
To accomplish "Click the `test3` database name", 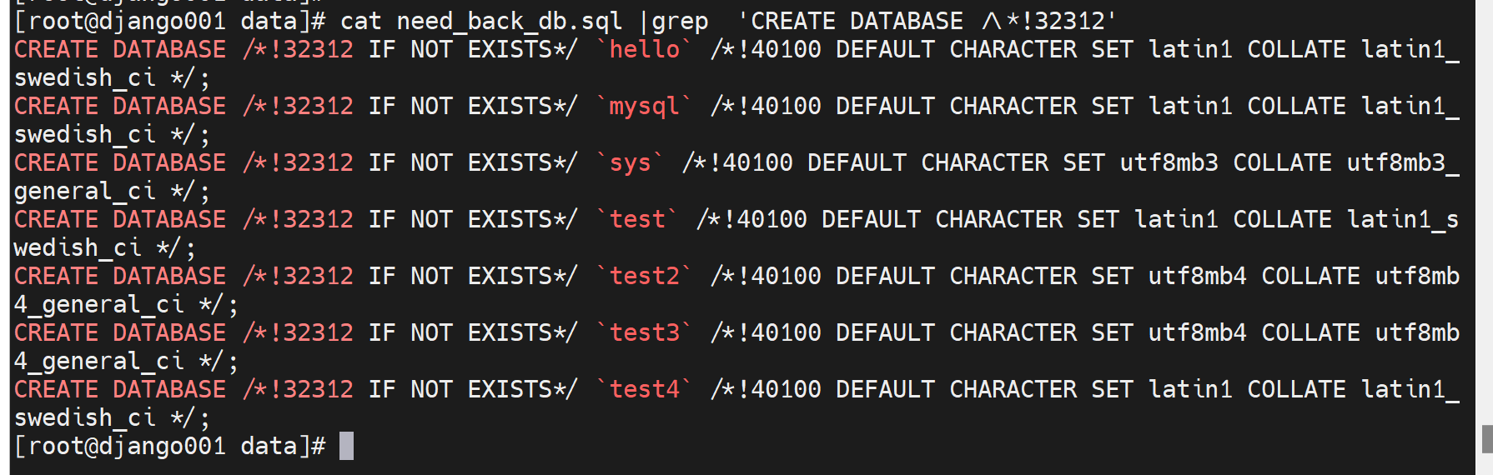I will [644, 333].
